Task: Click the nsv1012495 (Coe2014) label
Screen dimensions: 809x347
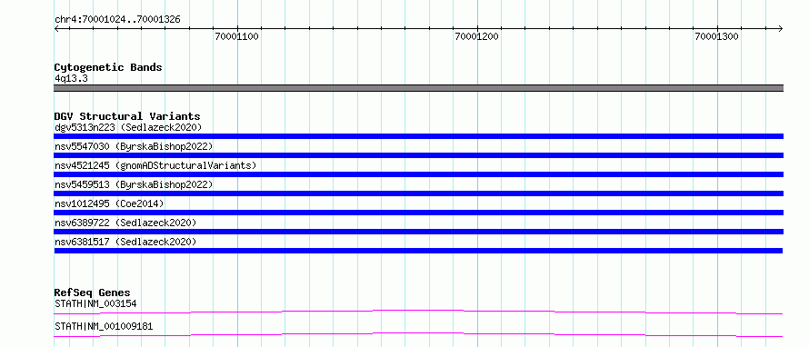Action: click(109, 203)
